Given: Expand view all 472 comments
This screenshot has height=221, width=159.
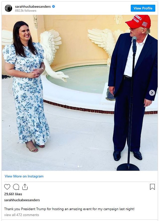Looking at the screenshot, I should pos(22,215).
